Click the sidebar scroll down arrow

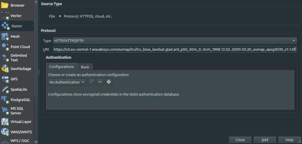tap(36, 142)
